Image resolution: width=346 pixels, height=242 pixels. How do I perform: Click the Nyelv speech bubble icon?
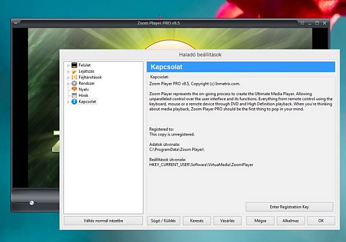74,89
